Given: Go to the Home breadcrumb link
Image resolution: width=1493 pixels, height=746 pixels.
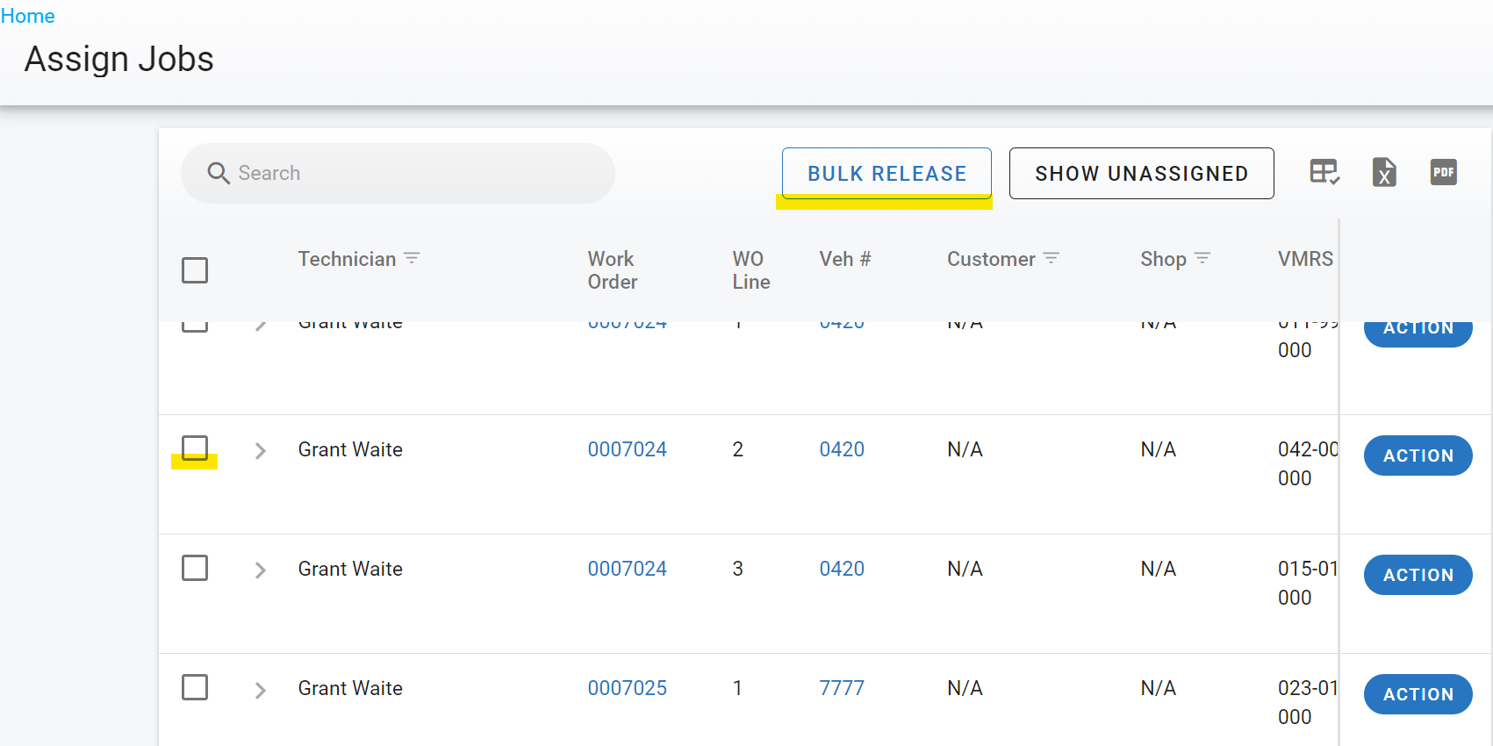Looking at the screenshot, I should click(x=27, y=16).
